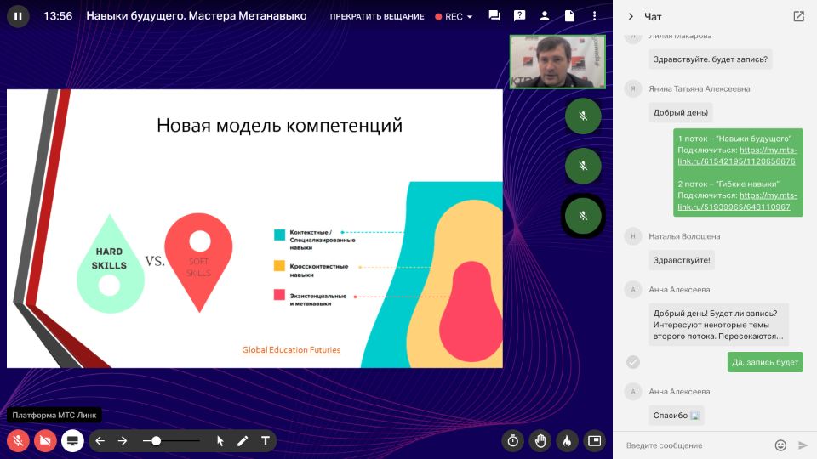Click 'Прекратить вещание' to stop the broadcast
The width and height of the screenshot is (817, 459).
(377, 17)
